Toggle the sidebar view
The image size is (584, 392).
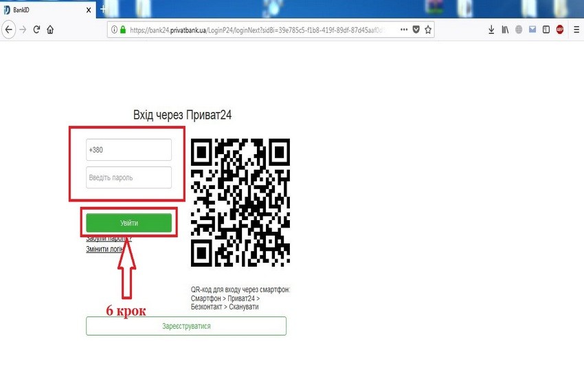(x=546, y=30)
